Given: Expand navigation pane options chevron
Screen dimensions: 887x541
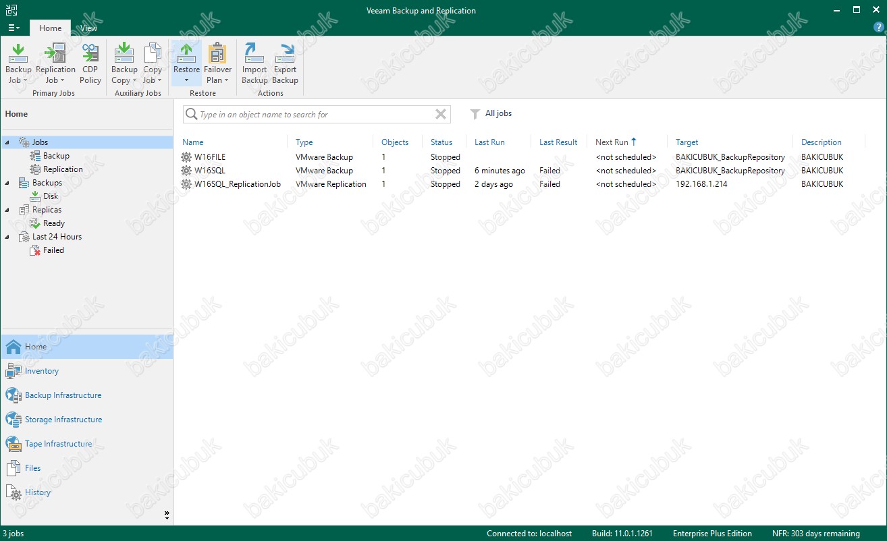Looking at the screenshot, I should 167,515.
